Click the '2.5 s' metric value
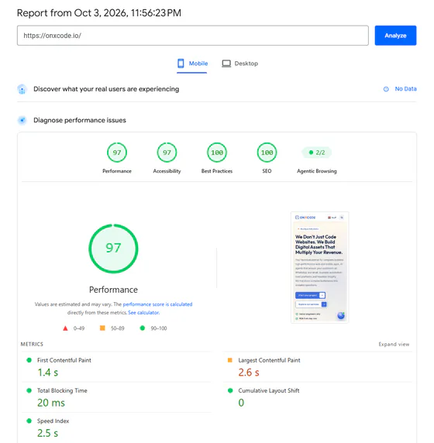 (x=48, y=433)
